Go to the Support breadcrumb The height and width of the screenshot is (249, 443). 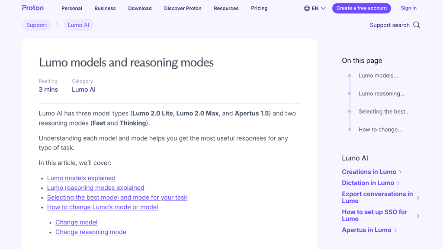click(37, 25)
